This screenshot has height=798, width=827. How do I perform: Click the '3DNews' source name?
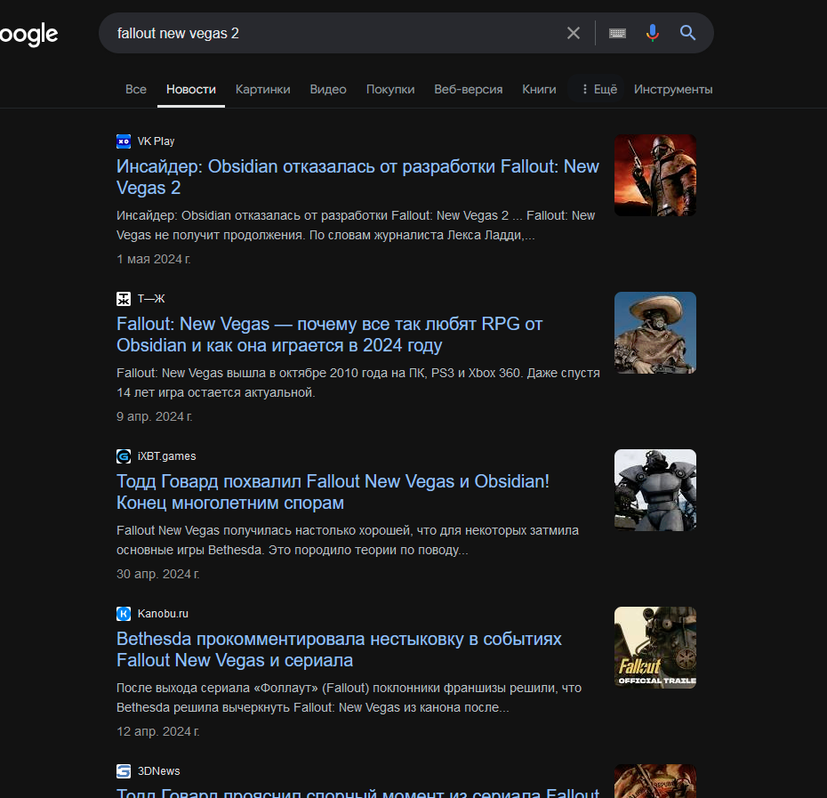(x=159, y=771)
